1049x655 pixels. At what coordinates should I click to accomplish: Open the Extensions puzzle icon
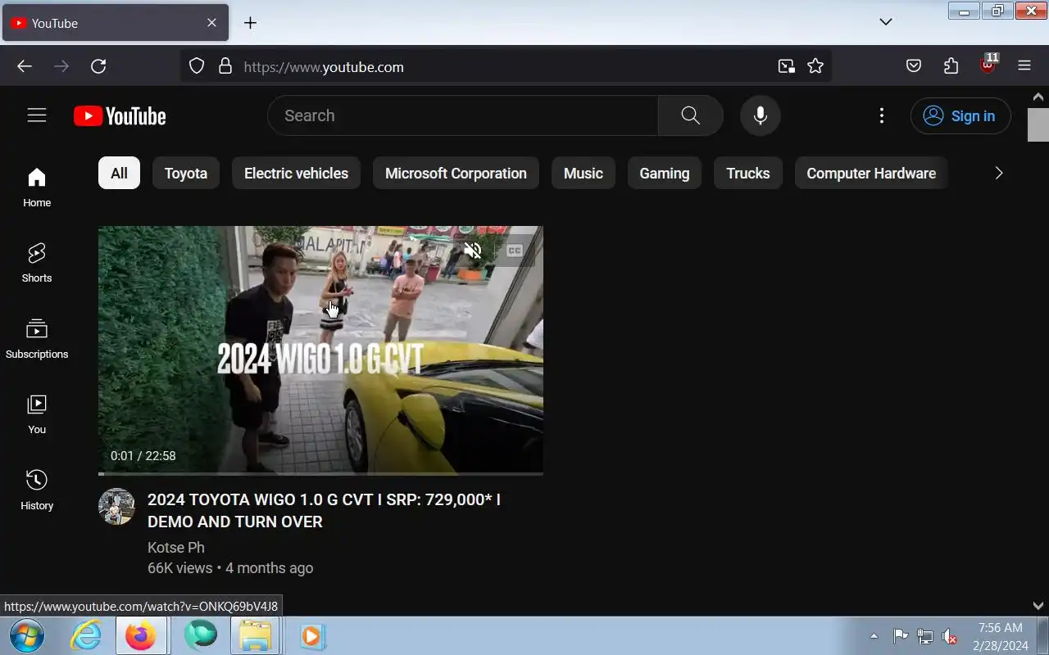tap(951, 66)
